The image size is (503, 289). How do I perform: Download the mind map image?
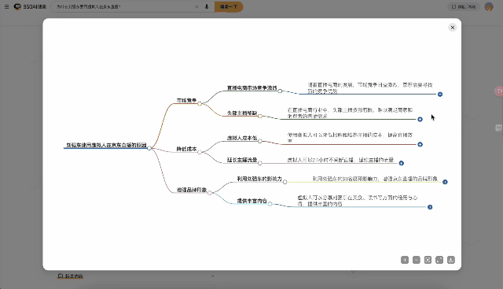click(451, 260)
